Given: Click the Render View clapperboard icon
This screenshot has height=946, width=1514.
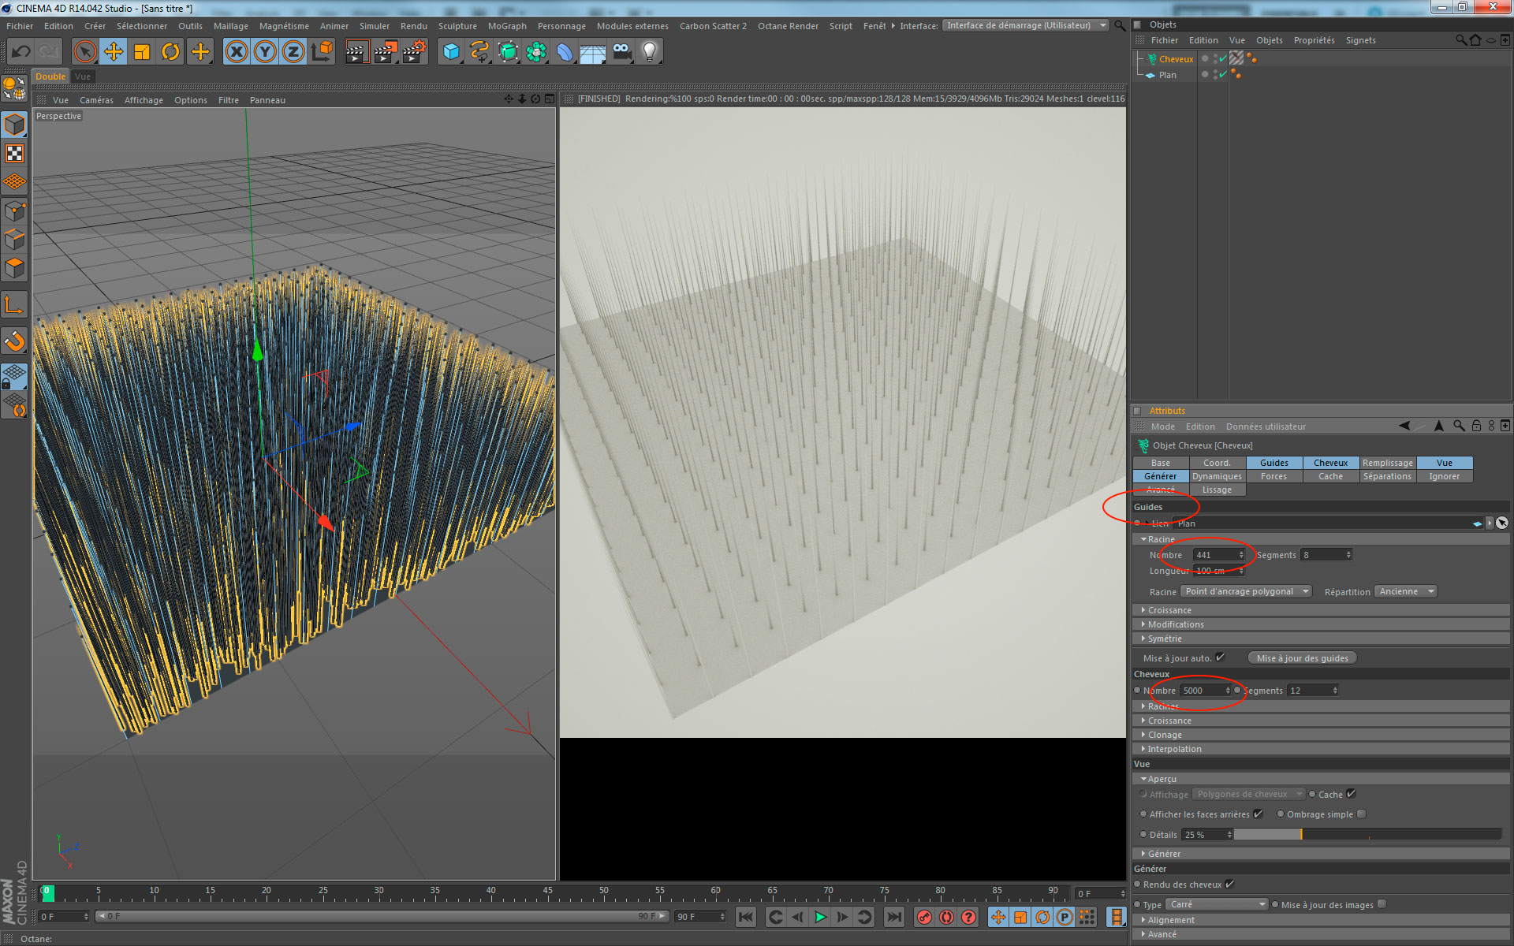Looking at the screenshot, I should pos(356,52).
